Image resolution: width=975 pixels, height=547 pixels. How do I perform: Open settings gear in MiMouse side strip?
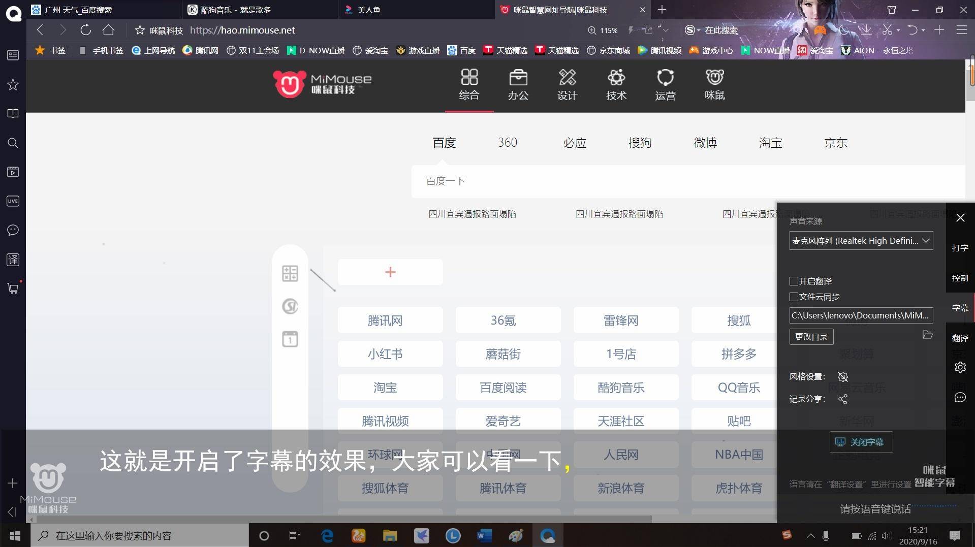(x=960, y=367)
